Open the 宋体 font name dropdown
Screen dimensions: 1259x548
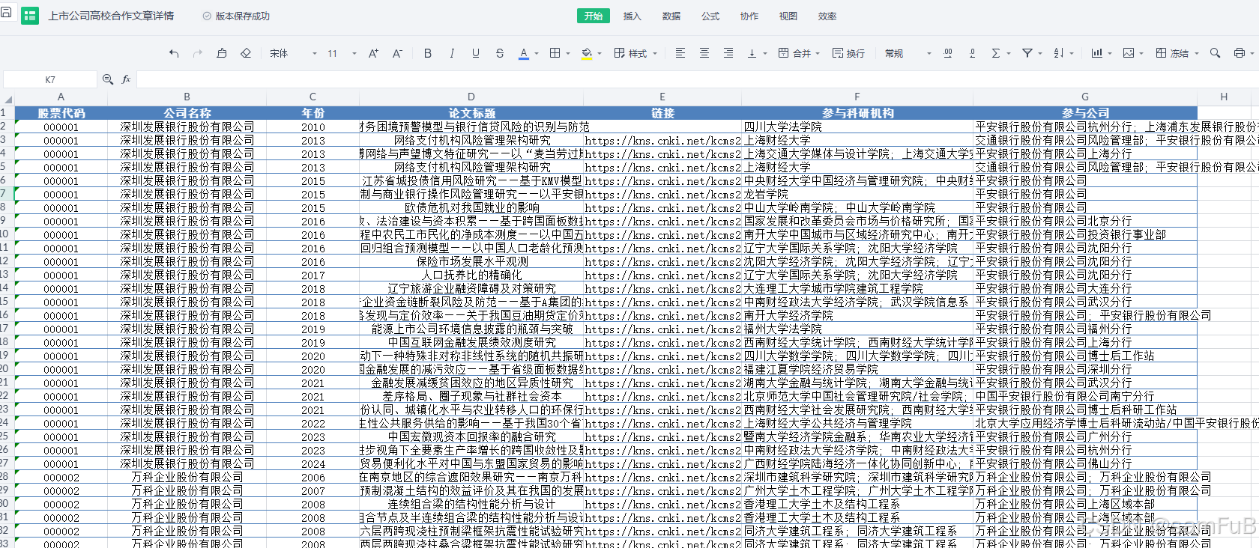click(293, 53)
